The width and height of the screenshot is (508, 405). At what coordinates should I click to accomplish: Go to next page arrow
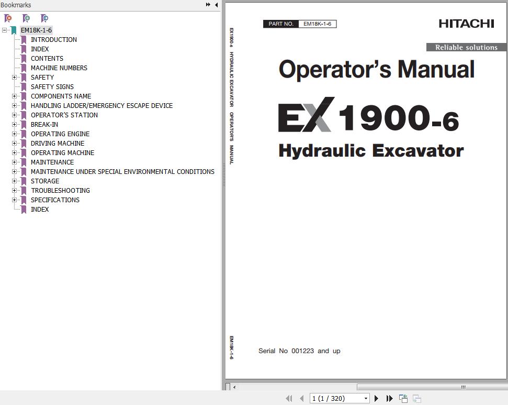coord(376,398)
